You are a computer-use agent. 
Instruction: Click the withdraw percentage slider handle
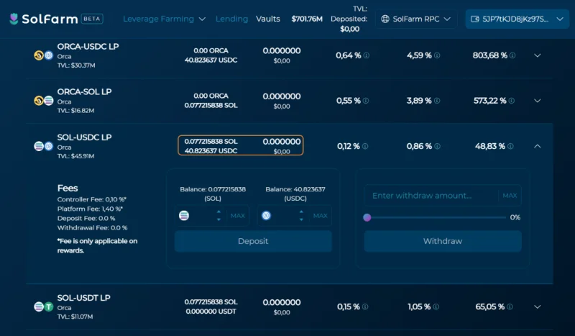(367, 217)
